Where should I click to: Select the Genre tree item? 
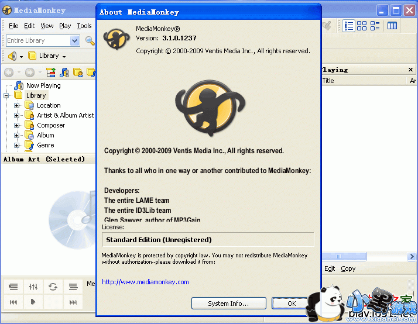[x=46, y=145]
